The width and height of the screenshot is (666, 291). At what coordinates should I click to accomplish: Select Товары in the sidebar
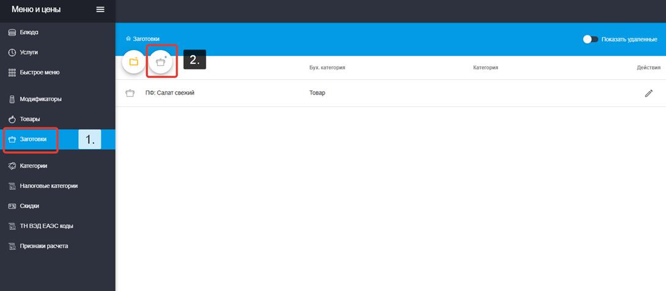(29, 119)
